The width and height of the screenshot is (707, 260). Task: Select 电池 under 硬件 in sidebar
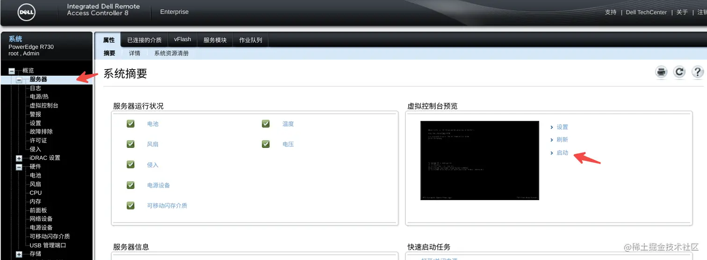(x=36, y=176)
